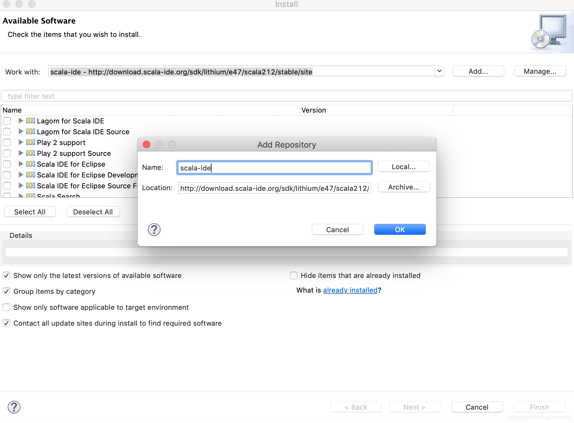574x423 pixels.
Task: Check the Lagom for Scala IDE Source checkbox
Action: (7, 132)
